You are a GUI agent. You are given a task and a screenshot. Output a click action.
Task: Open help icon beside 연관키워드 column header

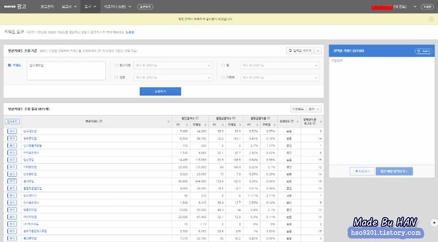[x=101, y=121]
